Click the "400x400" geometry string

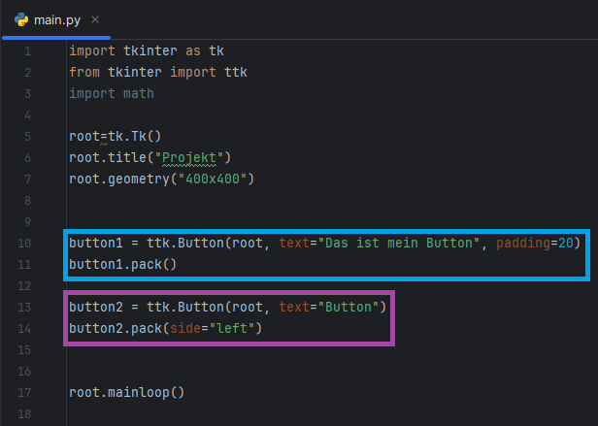coord(213,179)
